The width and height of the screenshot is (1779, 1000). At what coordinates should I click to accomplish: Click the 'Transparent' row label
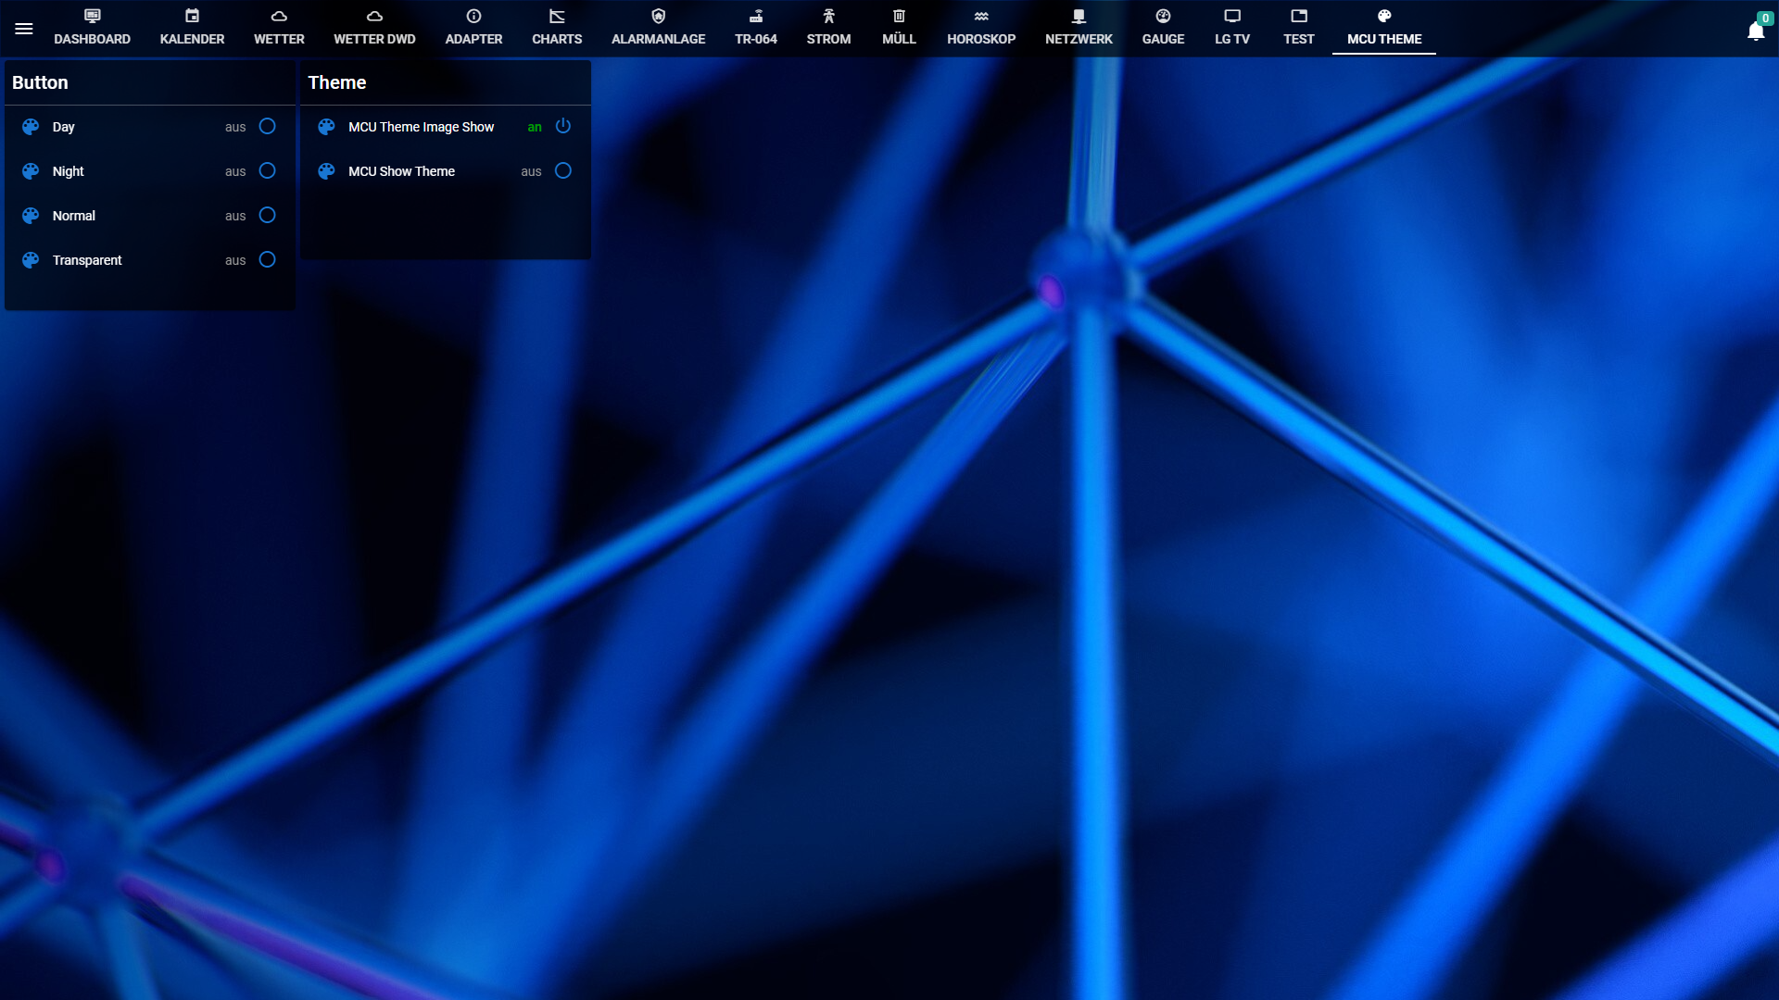[x=87, y=260]
